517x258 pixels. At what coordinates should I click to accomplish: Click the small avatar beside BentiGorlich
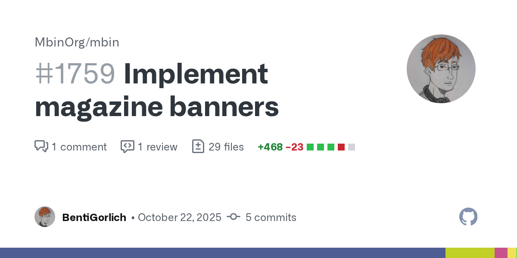(x=45, y=217)
